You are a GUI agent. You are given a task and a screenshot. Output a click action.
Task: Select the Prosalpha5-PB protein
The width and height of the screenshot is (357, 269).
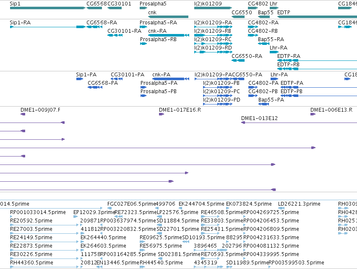(143, 96)
